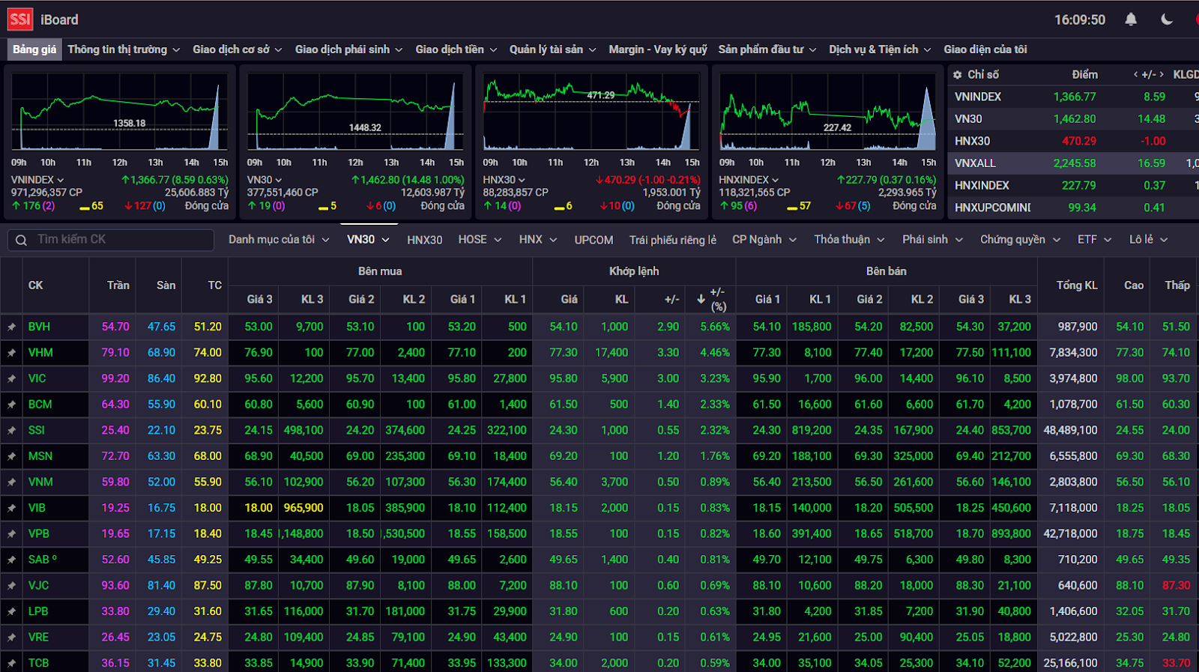This screenshot has height=672, width=1199.
Task: Pin the VNM row
Action: pyautogui.click(x=11, y=482)
